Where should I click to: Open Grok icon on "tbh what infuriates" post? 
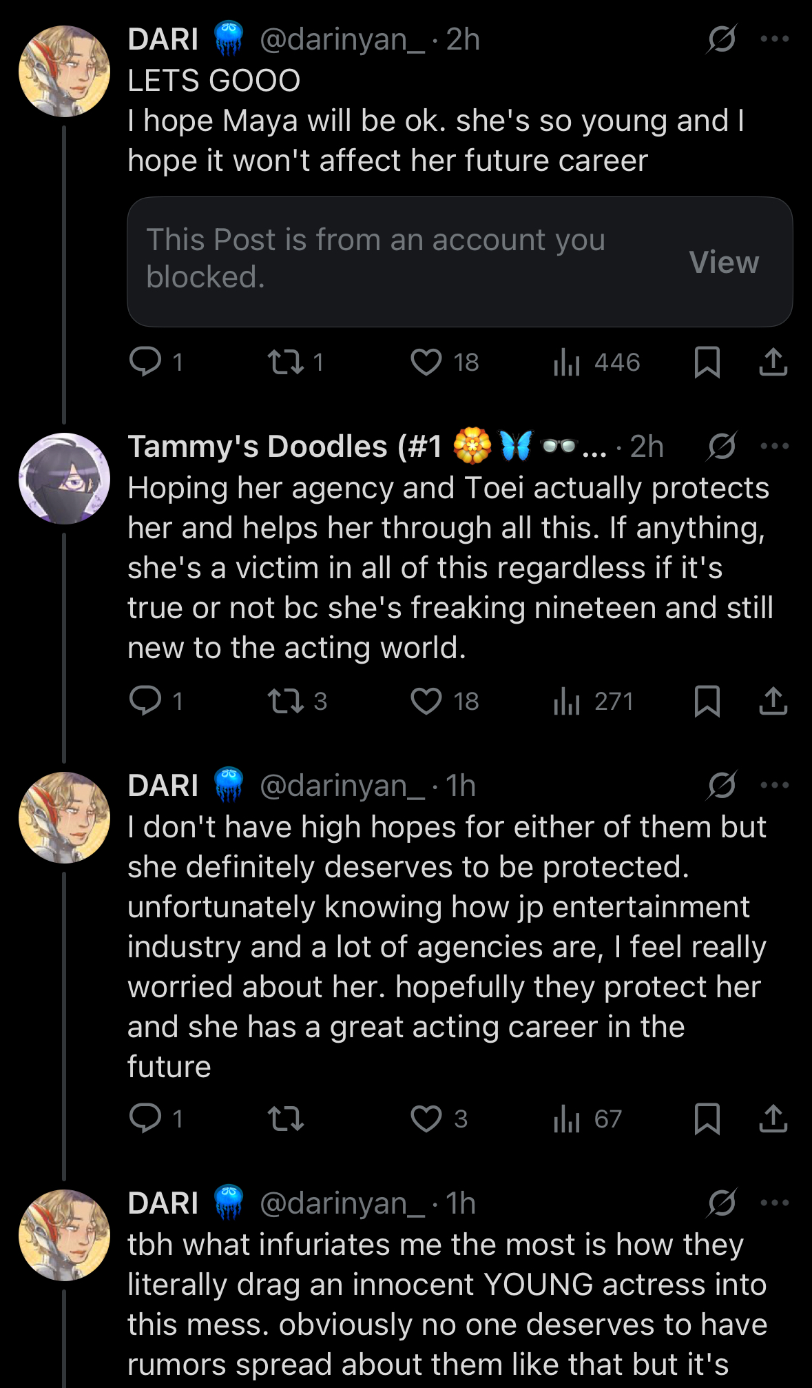(x=721, y=1203)
